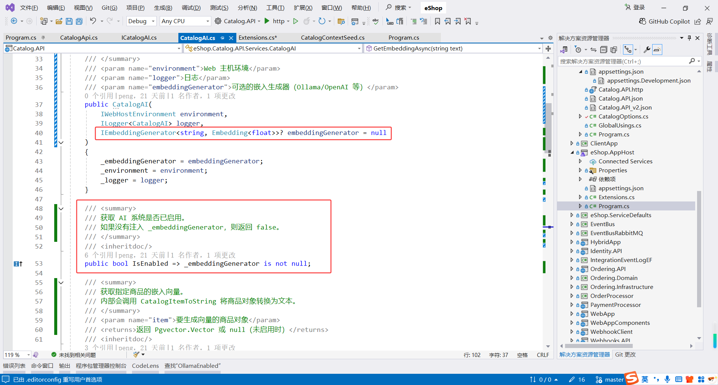718x385 pixels.
Task: Click the Toggle Bookmark icon
Action: (x=438, y=21)
